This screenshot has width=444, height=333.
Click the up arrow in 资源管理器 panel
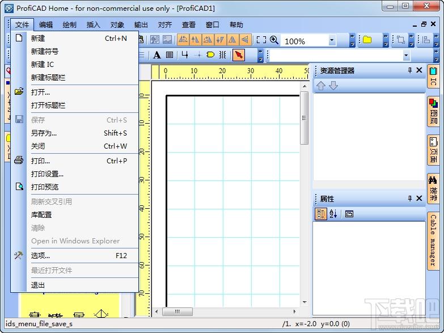click(x=321, y=86)
